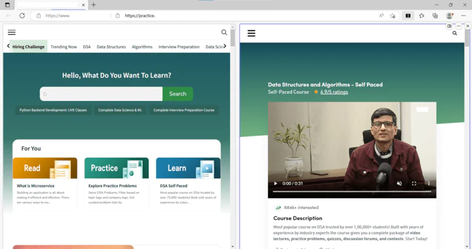Open the Favorites list icon

421,16
